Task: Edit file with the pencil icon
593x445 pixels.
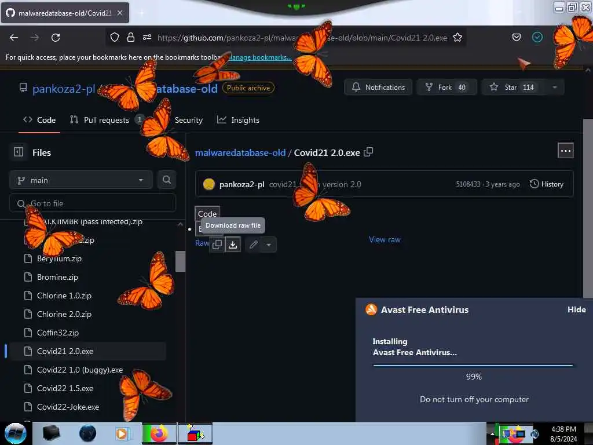Action: coord(254,245)
